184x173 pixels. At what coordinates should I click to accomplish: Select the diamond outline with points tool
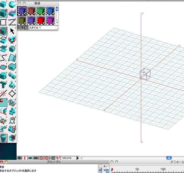pyautogui.click(x=12, y=94)
